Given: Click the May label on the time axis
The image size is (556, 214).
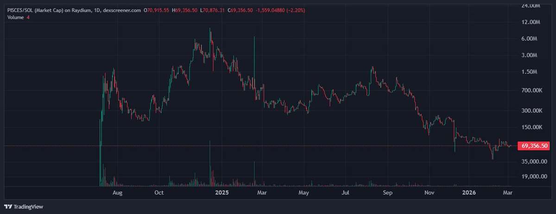Looking at the screenshot, I should 303,192.
